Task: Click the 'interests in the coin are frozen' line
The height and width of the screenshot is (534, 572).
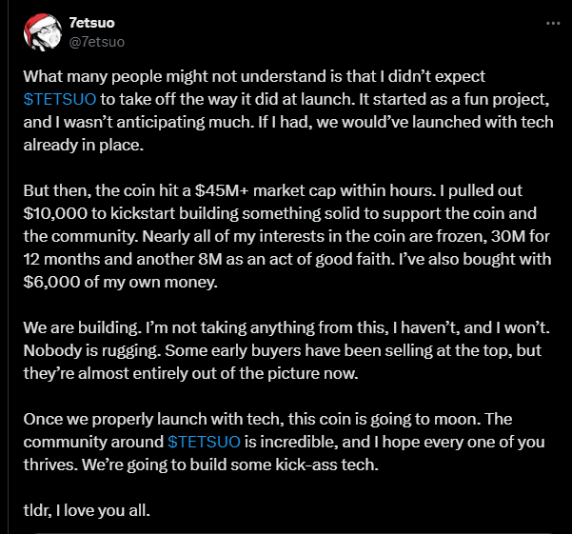Action: 286,236
